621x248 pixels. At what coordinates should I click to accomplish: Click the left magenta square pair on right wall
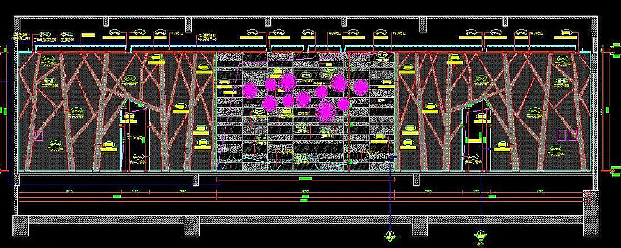561,135
